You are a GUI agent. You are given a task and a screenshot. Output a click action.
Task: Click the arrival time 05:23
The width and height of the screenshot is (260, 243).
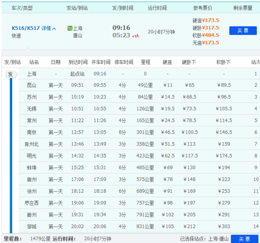coord(121,35)
